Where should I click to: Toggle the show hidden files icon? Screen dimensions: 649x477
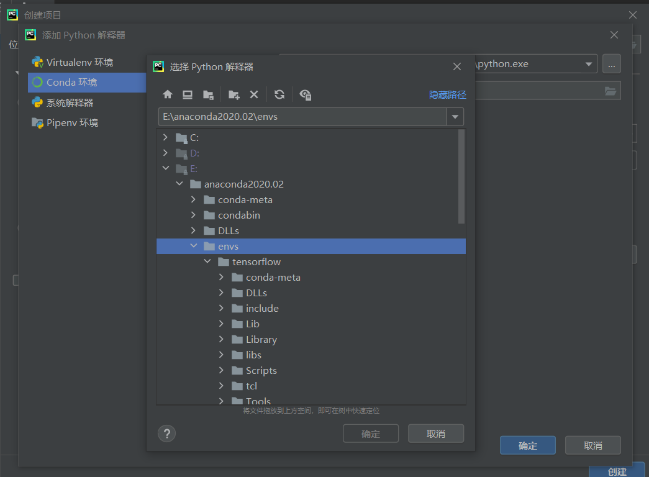point(305,94)
